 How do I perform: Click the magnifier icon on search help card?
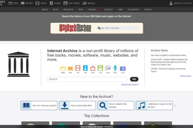click(x=103, y=105)
